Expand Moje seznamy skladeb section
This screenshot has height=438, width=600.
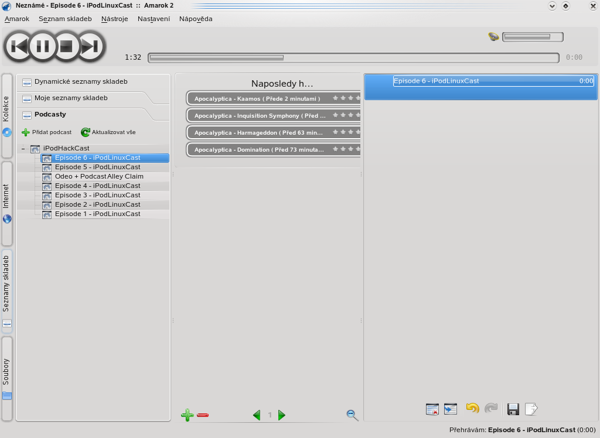click(x=71, y=98)
